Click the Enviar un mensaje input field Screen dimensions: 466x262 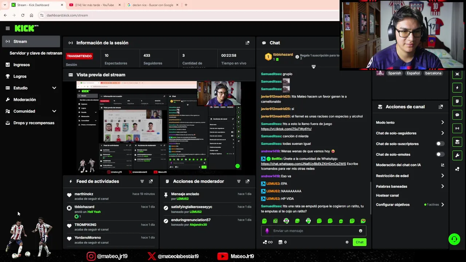[313, 231]
